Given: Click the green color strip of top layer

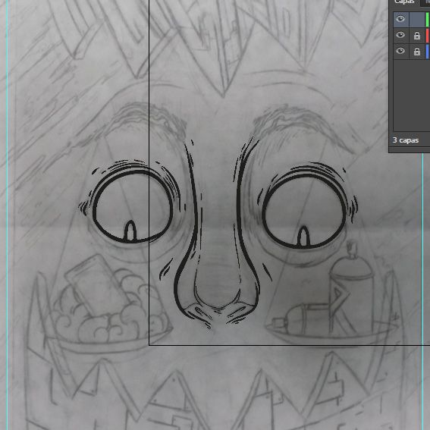Looking at the screenshot, I should (x=427, y=20).
